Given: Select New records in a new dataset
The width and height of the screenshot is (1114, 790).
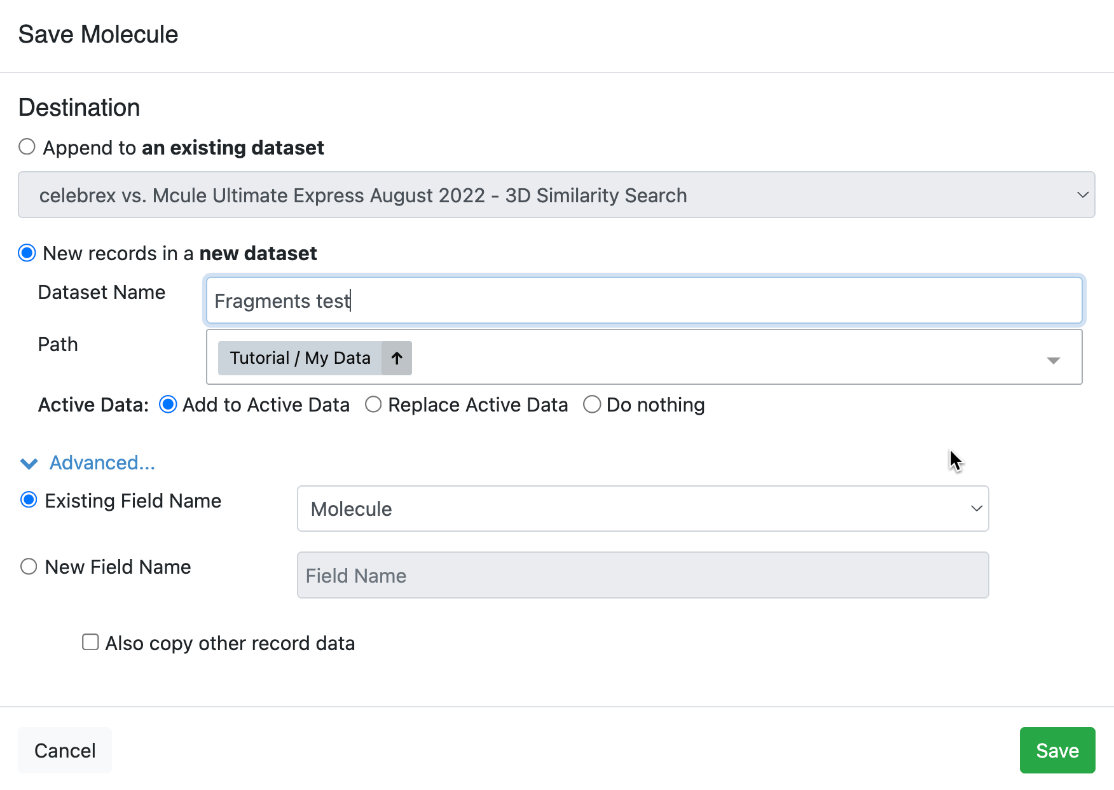Looking at the screenshot, I should pos(27,253).
